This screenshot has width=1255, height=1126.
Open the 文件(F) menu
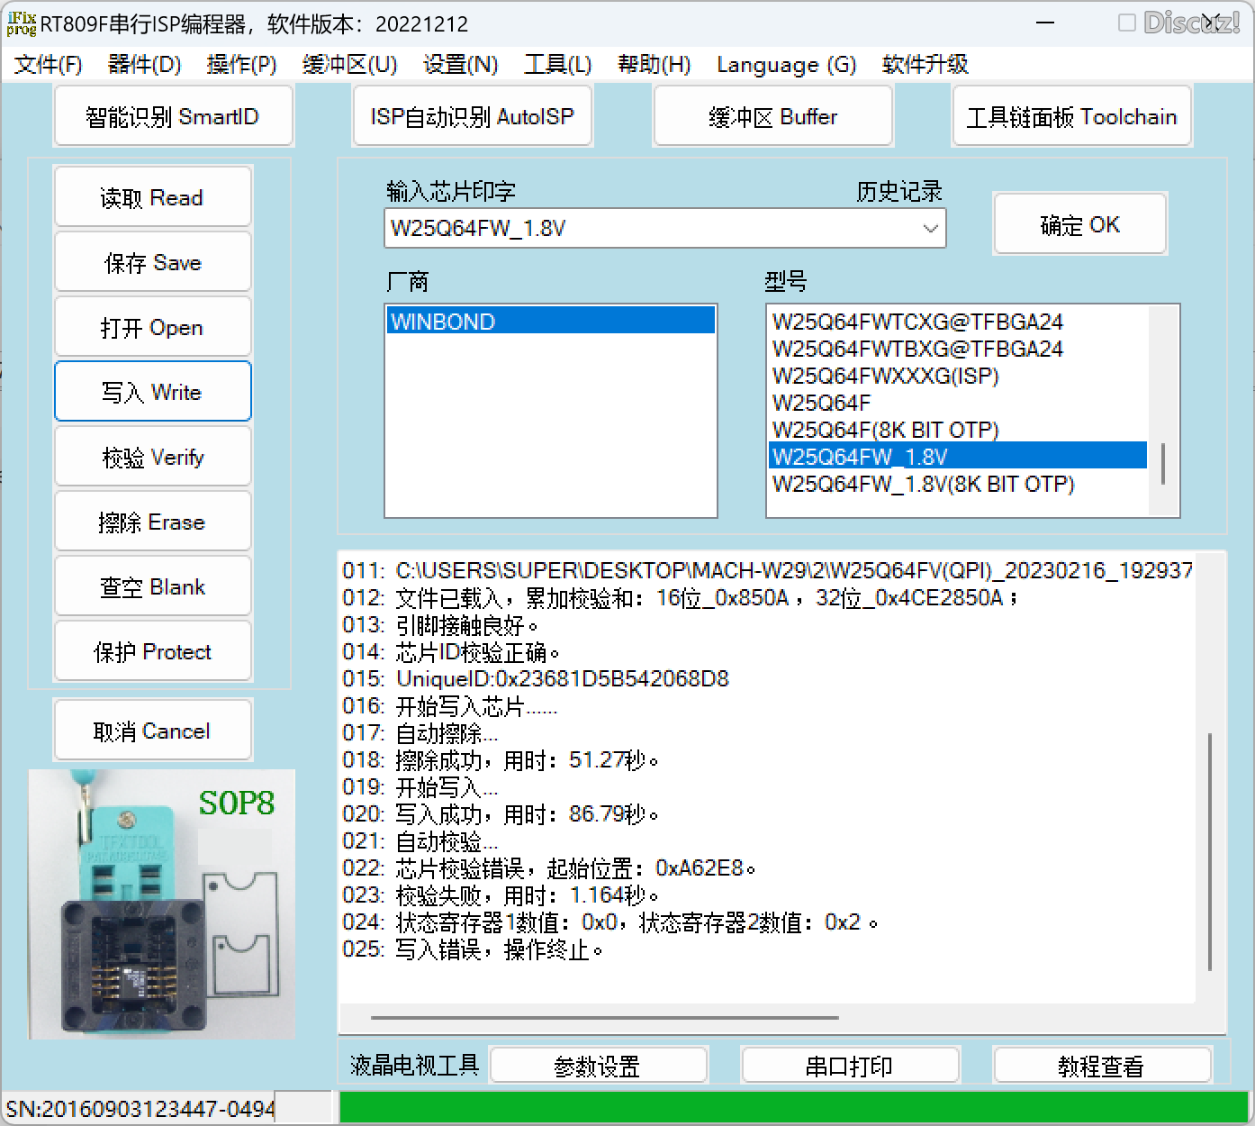[49, 65]
